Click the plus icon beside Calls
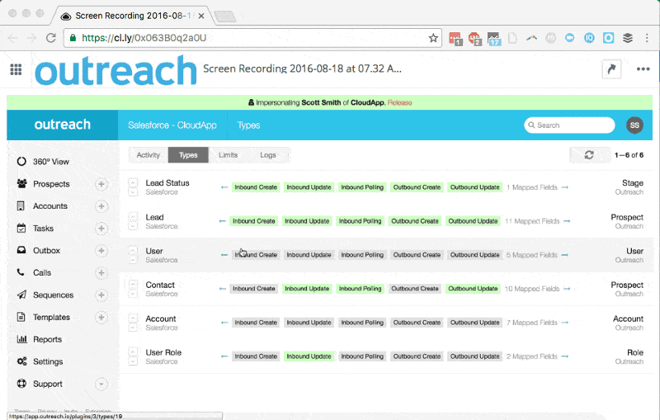 tap(101, 272)
